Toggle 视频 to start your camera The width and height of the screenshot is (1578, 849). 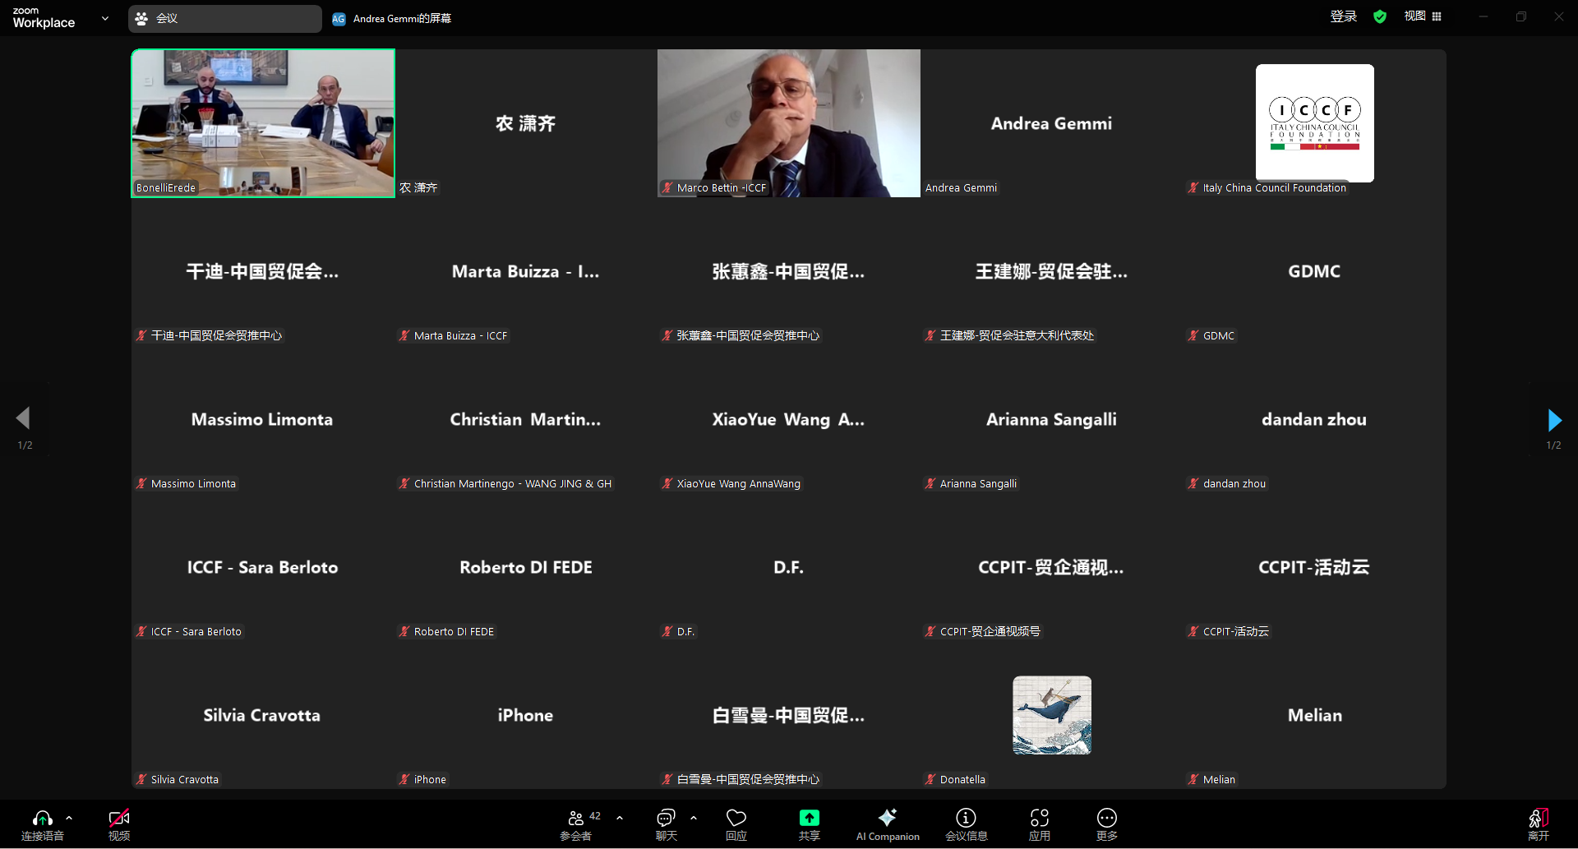[119, 824]
